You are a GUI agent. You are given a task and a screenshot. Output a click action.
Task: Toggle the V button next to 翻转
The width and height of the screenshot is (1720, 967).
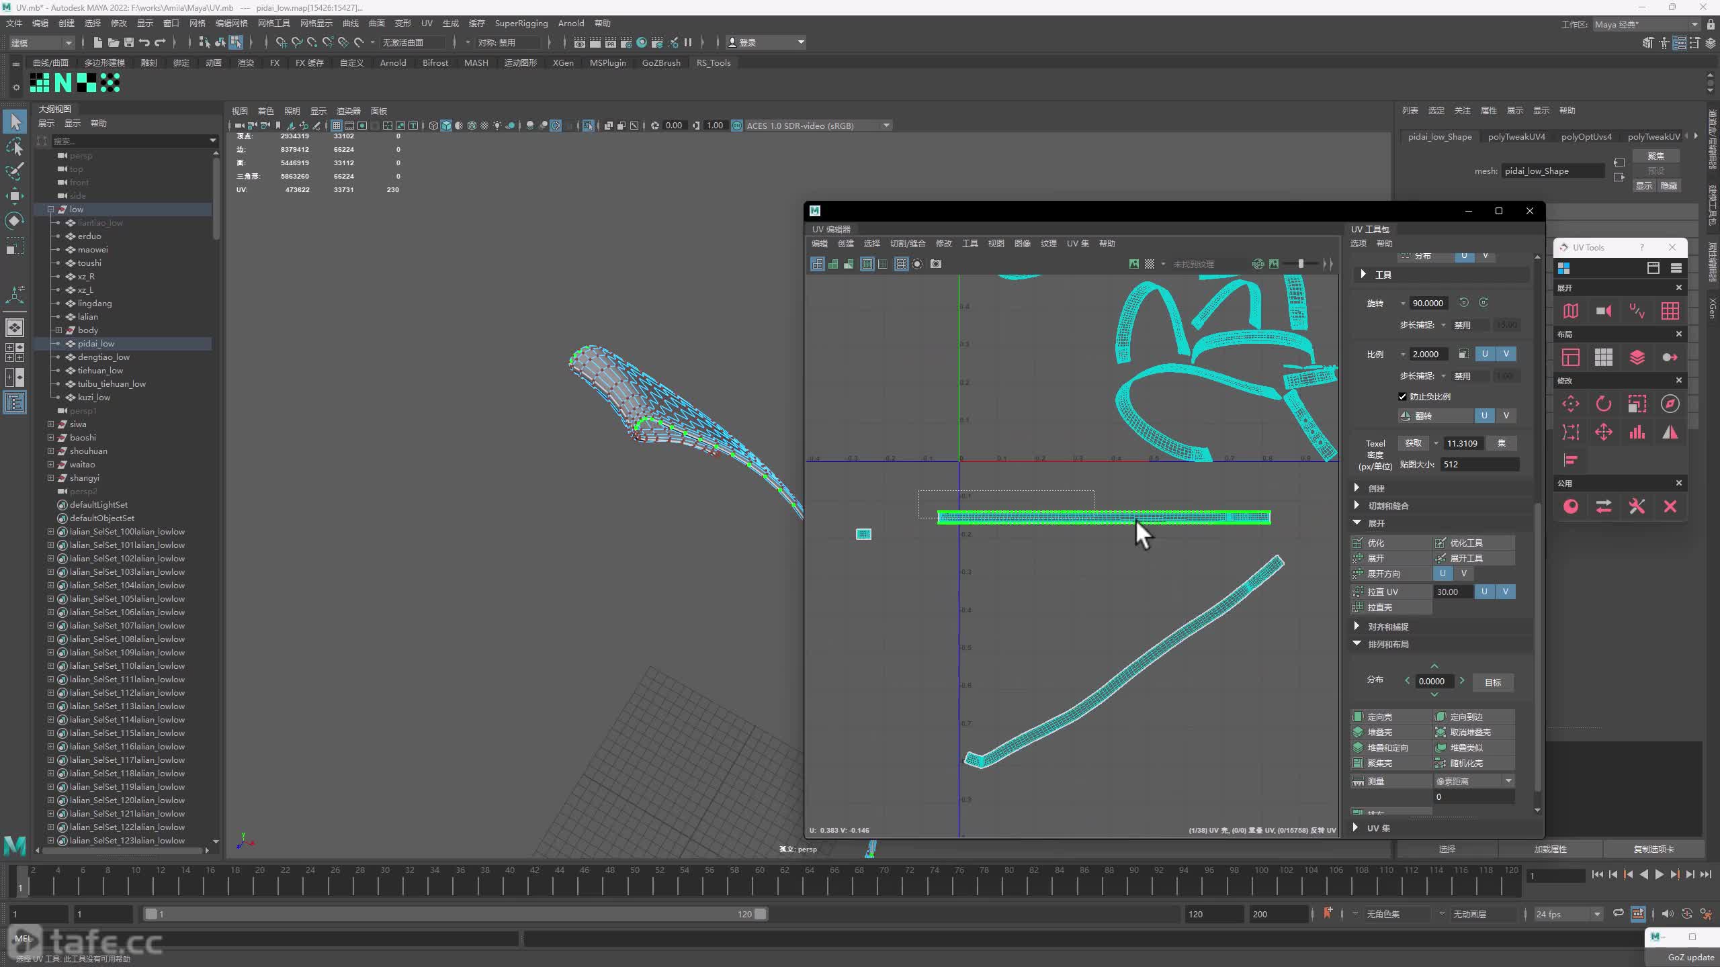[x=1506, y=416]
